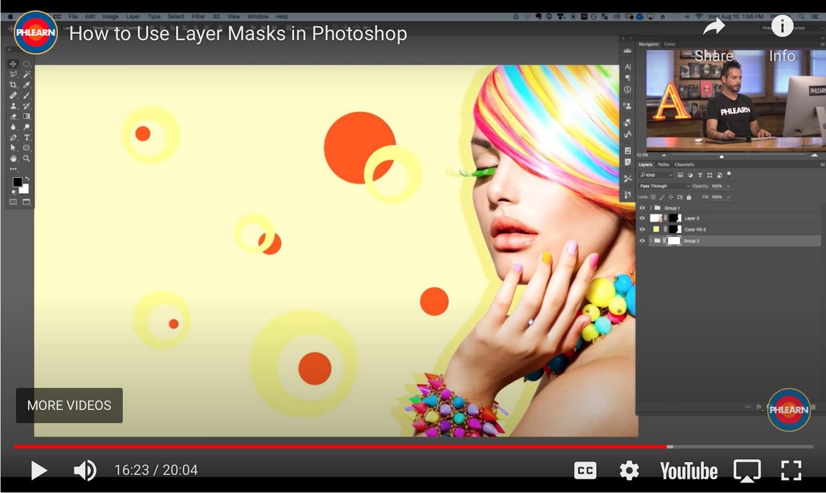Viewport: 826px width, 493px height.
Task: Hide the Group 2 layer
Action: point(642,240)
